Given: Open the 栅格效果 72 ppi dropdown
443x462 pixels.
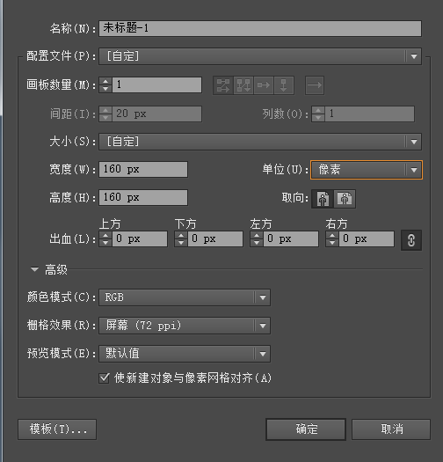Looking at the screenshot, I should click(x=185, y=326).
